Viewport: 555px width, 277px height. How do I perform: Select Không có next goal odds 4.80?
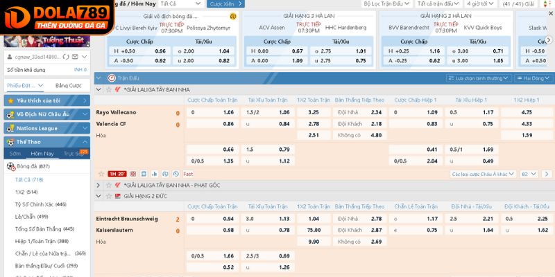tap(359, 135)
